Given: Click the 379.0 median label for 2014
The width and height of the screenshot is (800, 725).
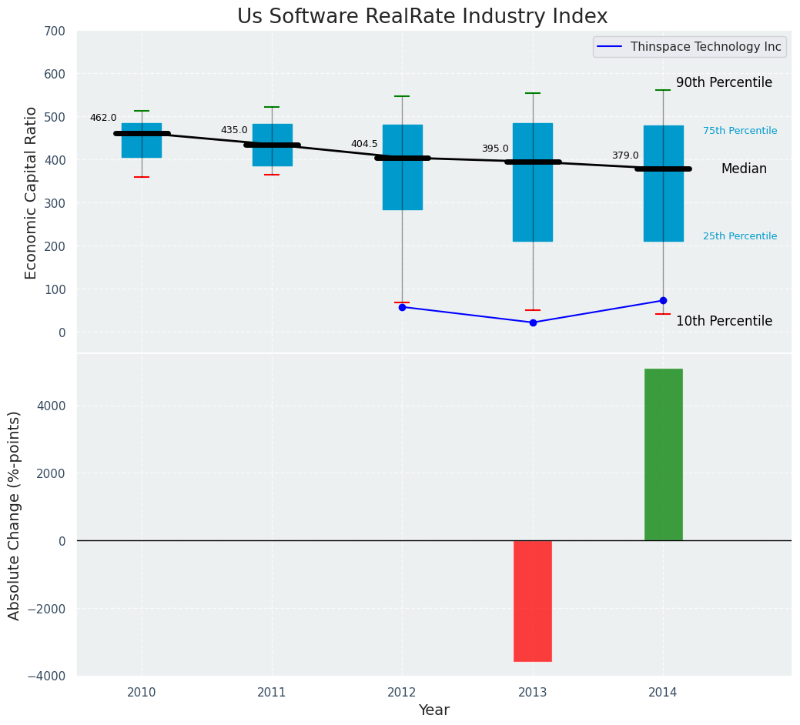Looking at the screenshot, I should [625, 155].
